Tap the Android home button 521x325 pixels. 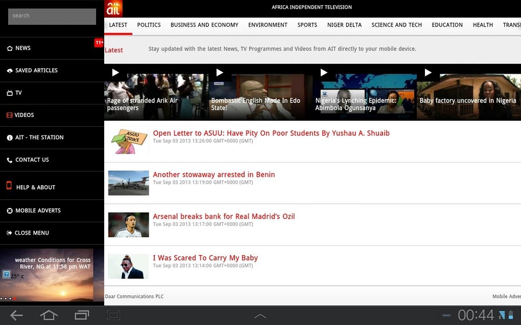[49, 315]
